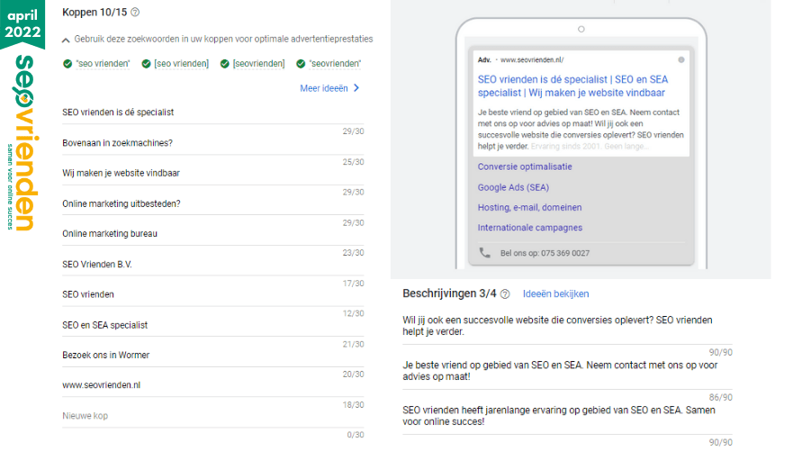Image resolution: width=802 pixels, height=451 pixels.
Task: Click the blue ad headline in preview
Action: coord(574,86)
